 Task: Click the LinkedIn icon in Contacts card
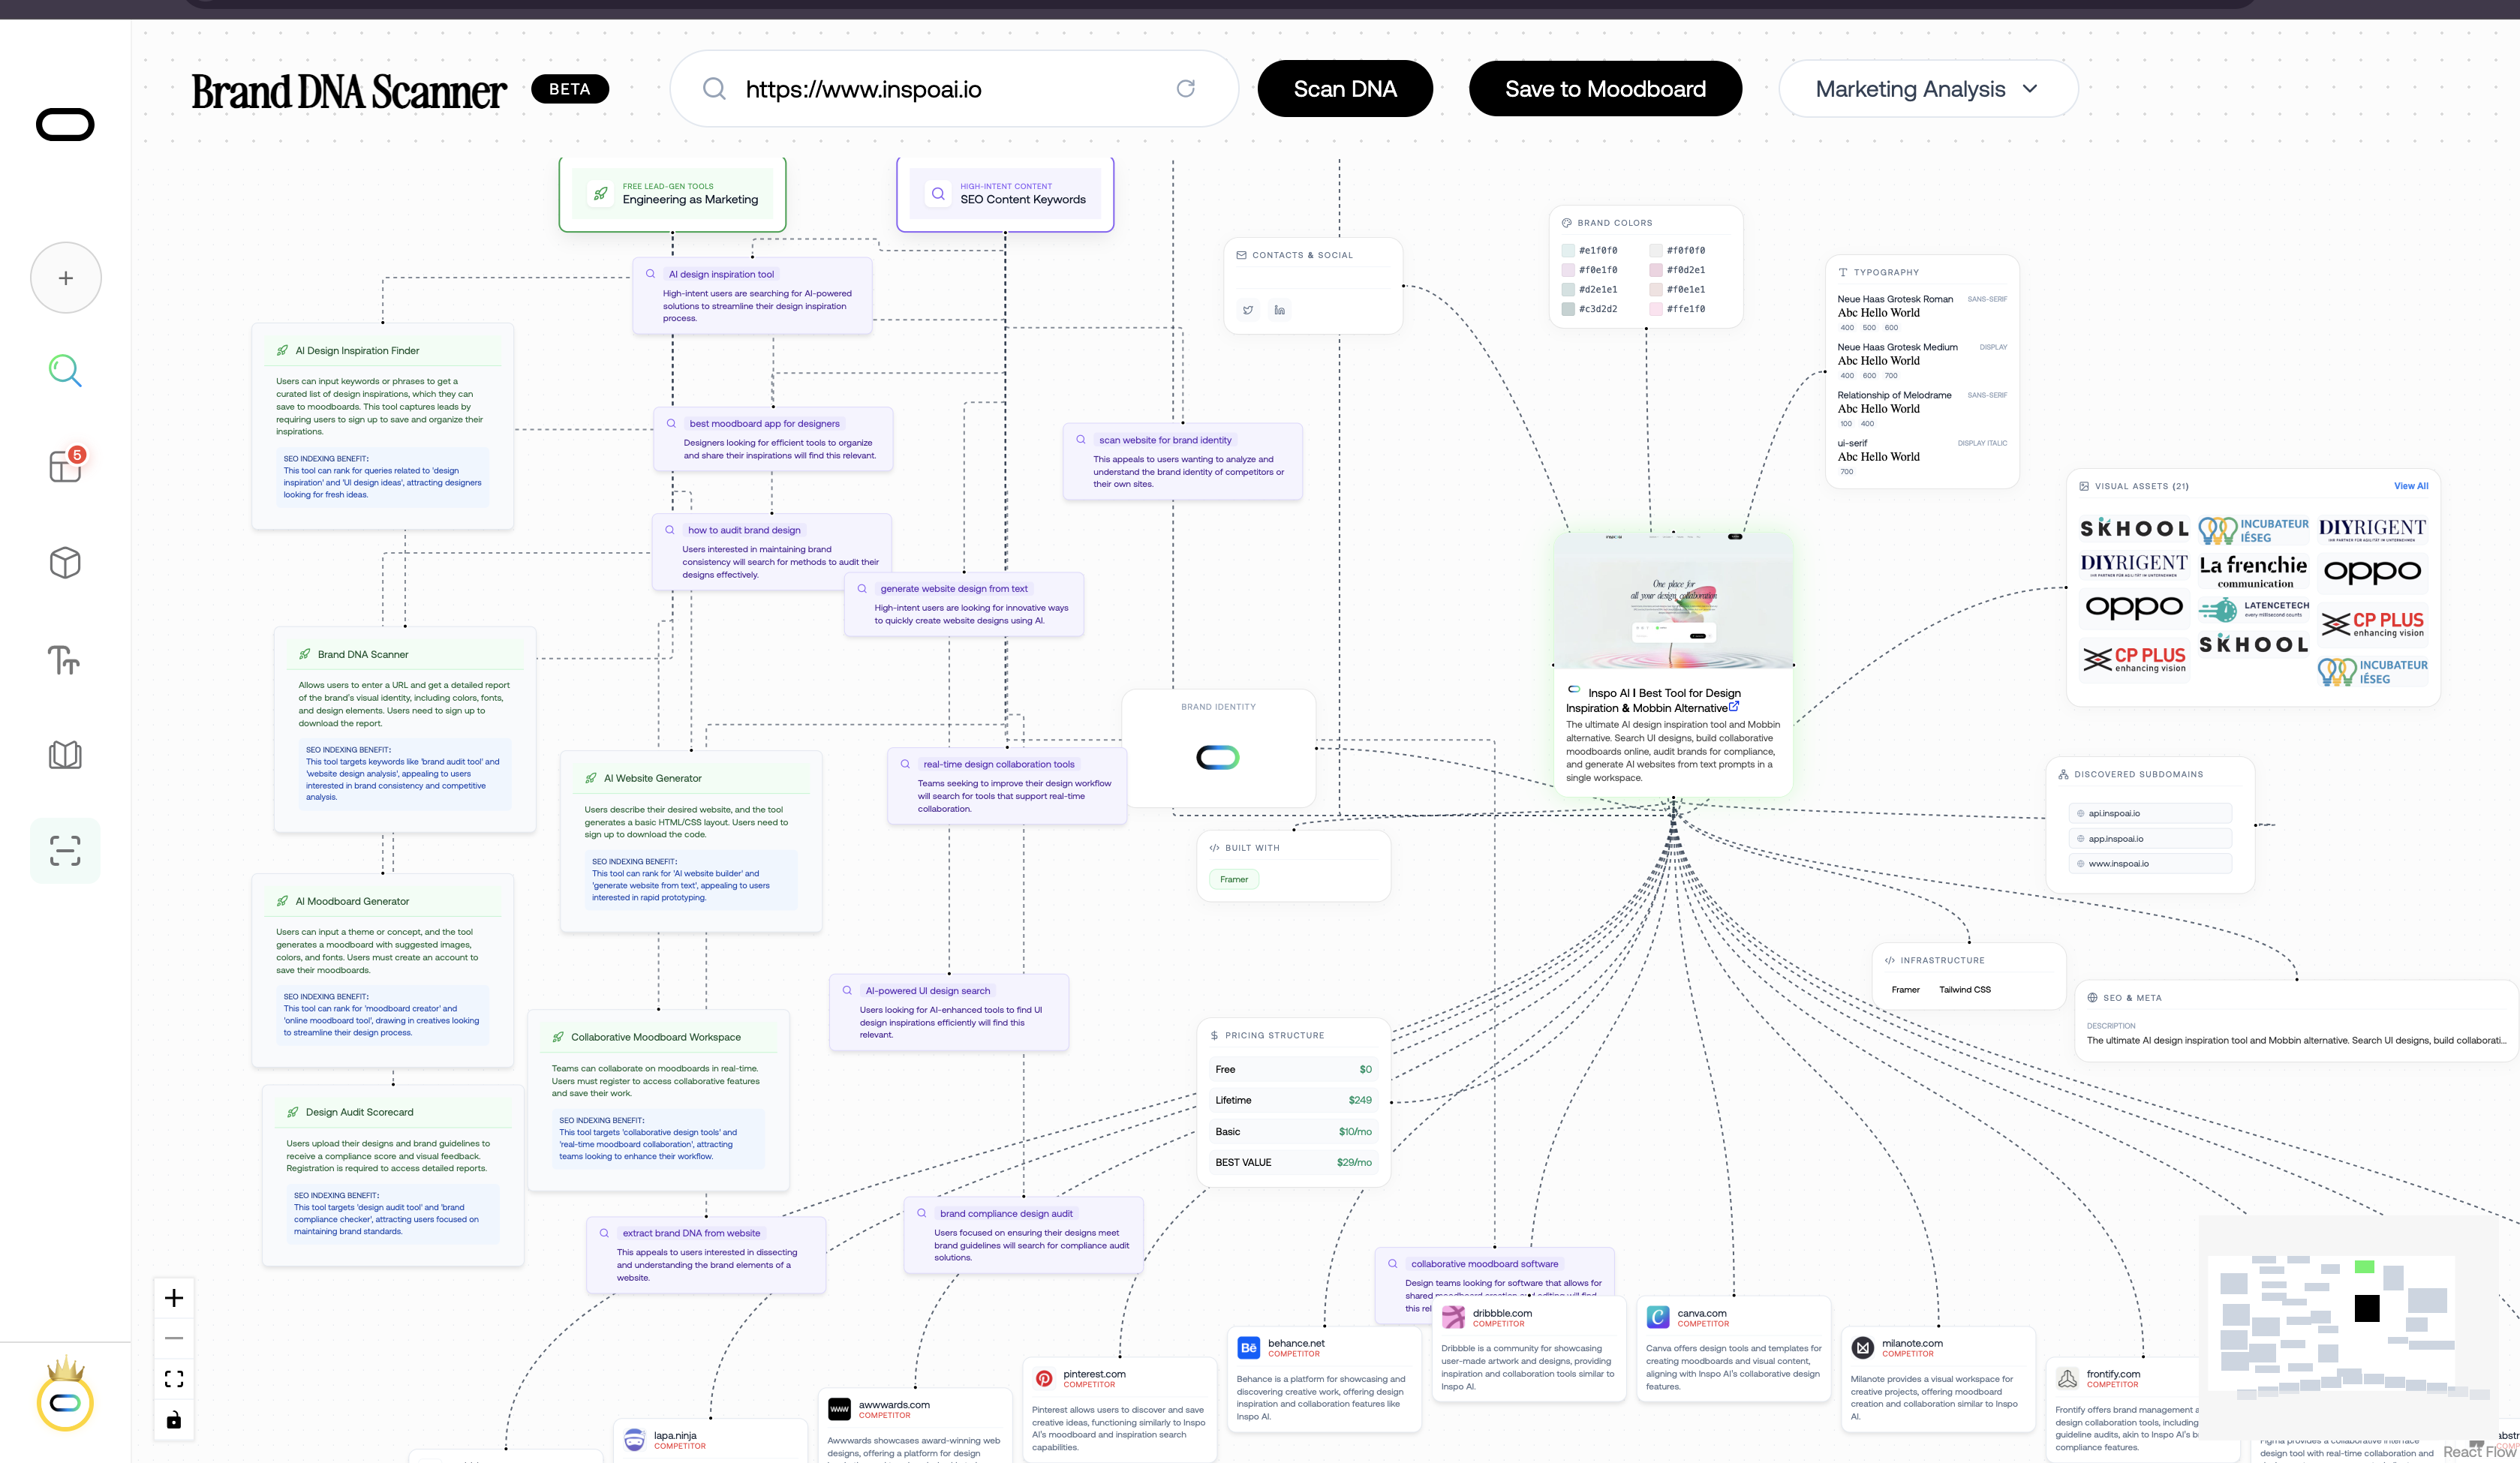[1279, 310]
